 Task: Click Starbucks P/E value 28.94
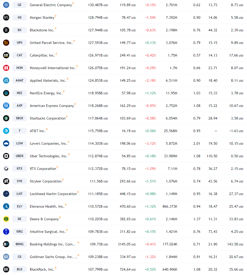(213, 118)
